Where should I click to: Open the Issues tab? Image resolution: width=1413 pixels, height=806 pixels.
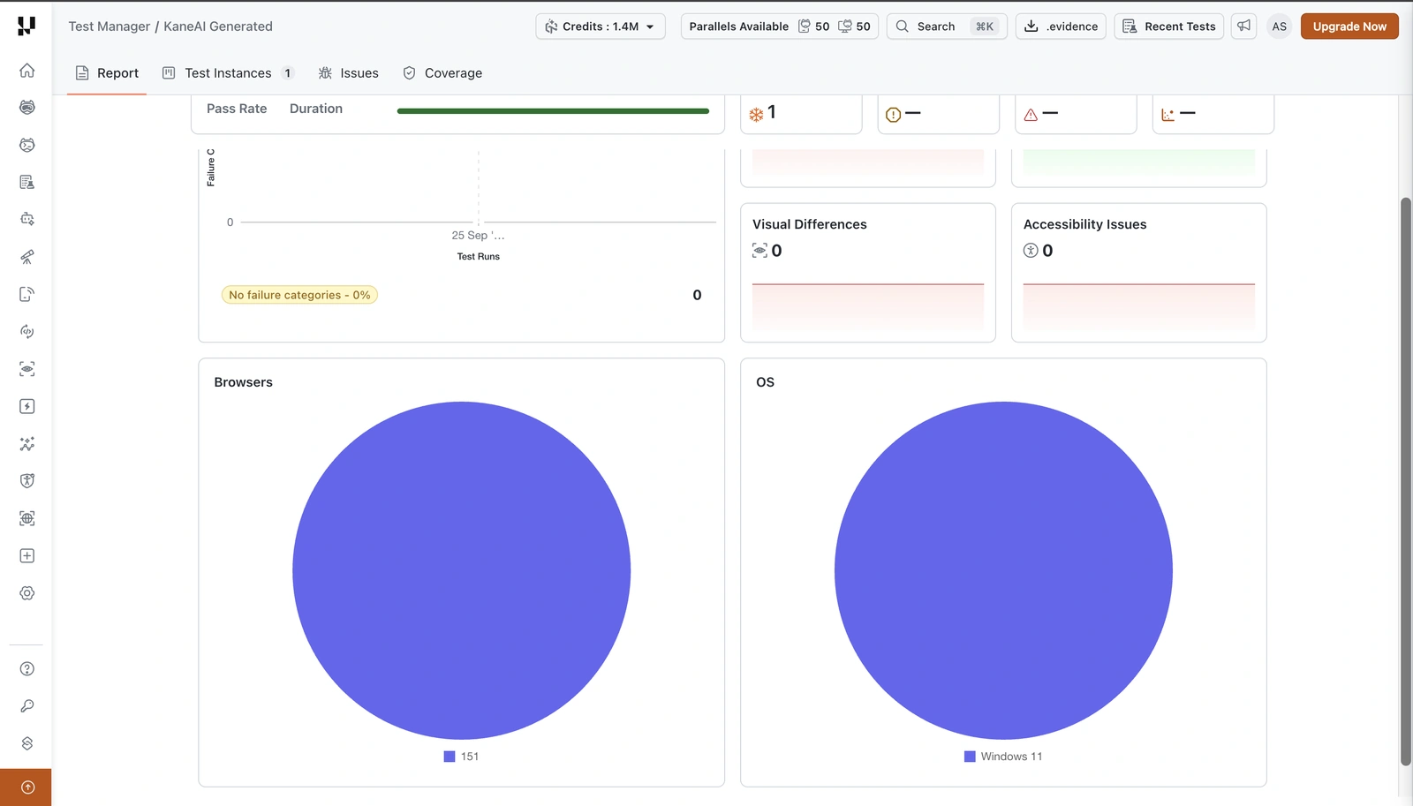coord(349,73)
